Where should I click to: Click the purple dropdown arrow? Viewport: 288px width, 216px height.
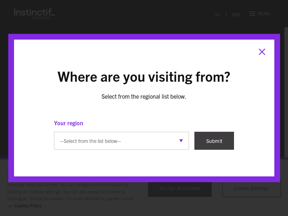click(x=181, y=141)
